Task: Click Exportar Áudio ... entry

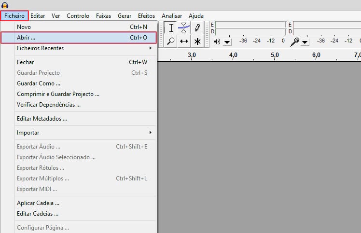Action: pyautogui.click(x=79, y=147)
